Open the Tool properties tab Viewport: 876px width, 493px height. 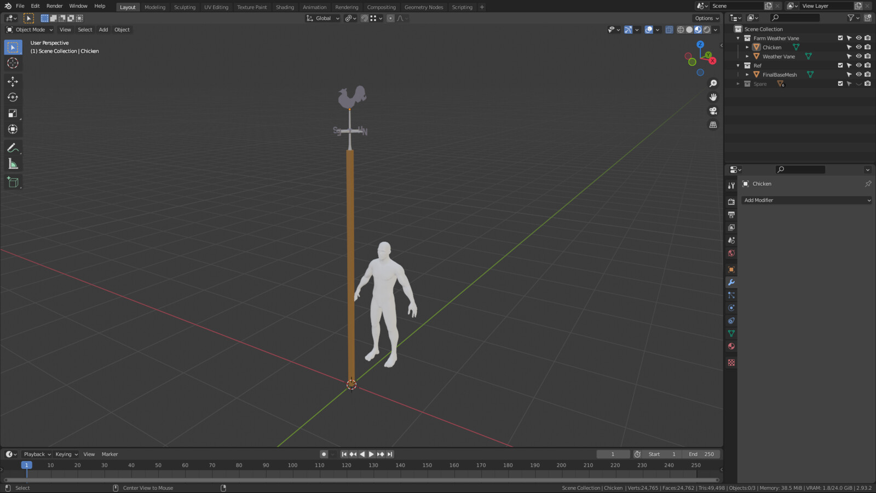[731, 185]
